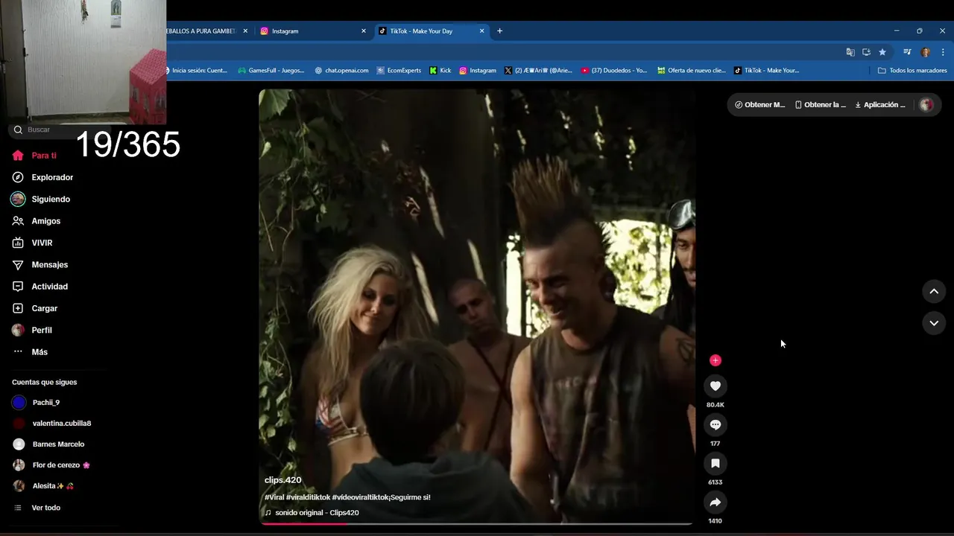Click the #Viral hashtag
The image size is (954, 536).
[x=274, y=497]
